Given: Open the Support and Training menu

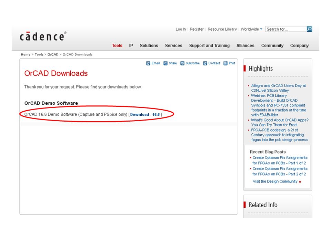Looking at the screenshot, I should coord(209,45).
